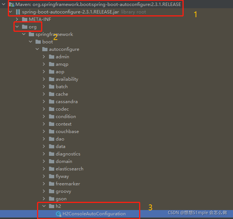
Task: Collapse the Maven spring-boot-autoconfigure library node
Action: coord(4,4)
